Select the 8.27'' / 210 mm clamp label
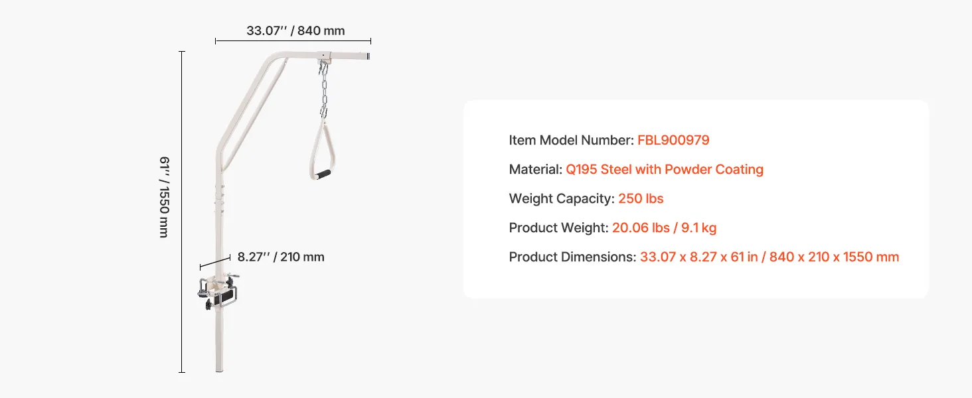Image resolution: width=972 pixels, height=398 pixels. click(x=281, y=257)
